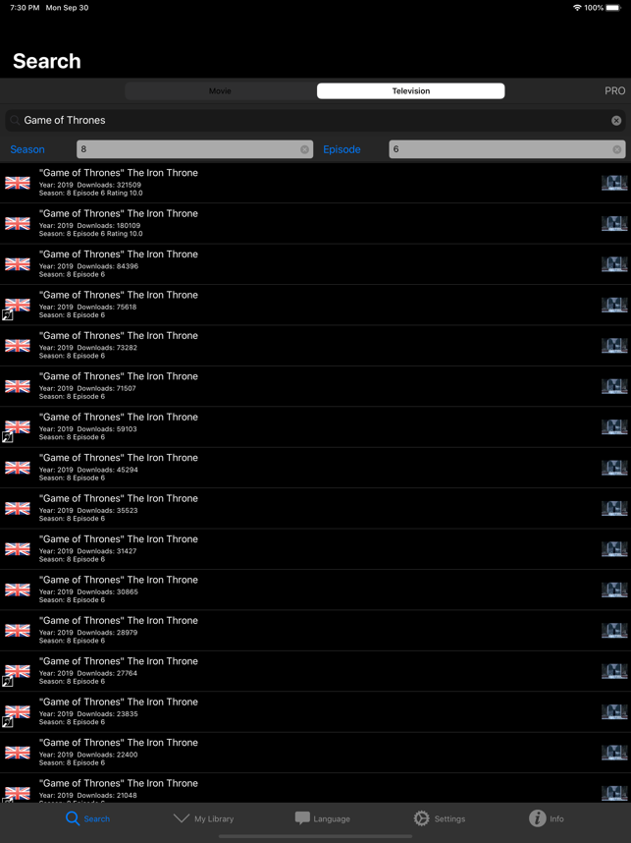
Task: Edit the Season number field
Action: (194, 149)
